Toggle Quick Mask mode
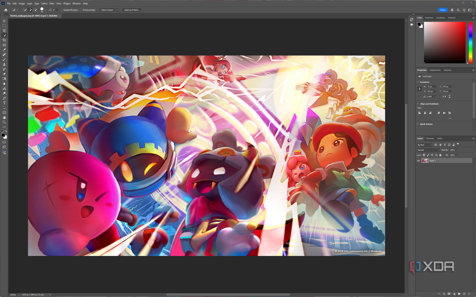Viewport: 476px width, 297px height. pos(4,142)
